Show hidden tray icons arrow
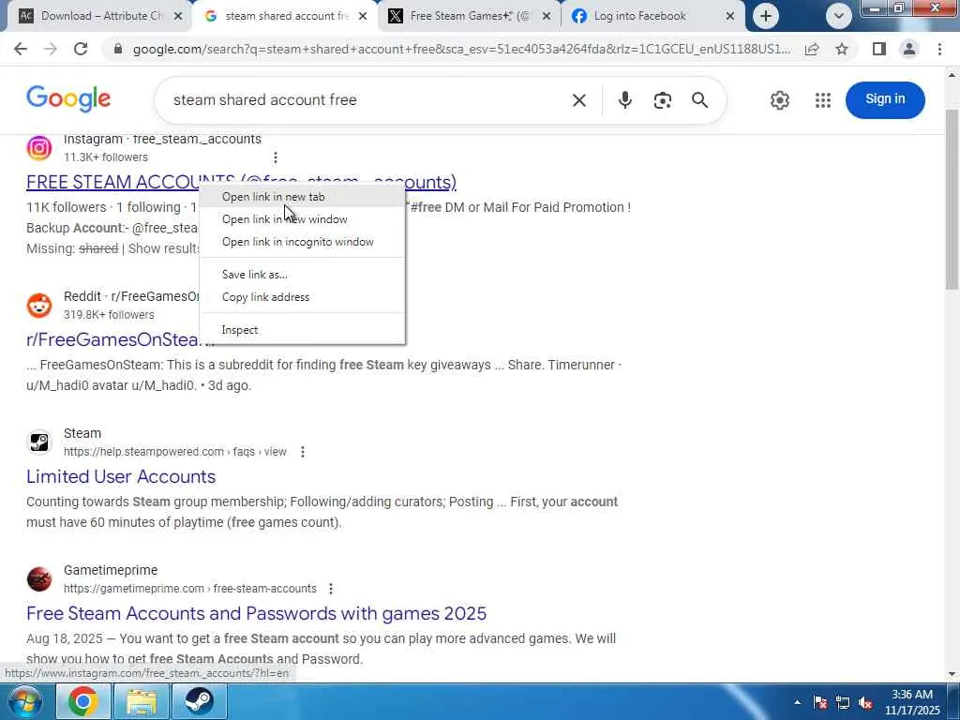Image resolution: width=960 pixels, height=720 pixels. pyautogui.click(x=797, y=703)
